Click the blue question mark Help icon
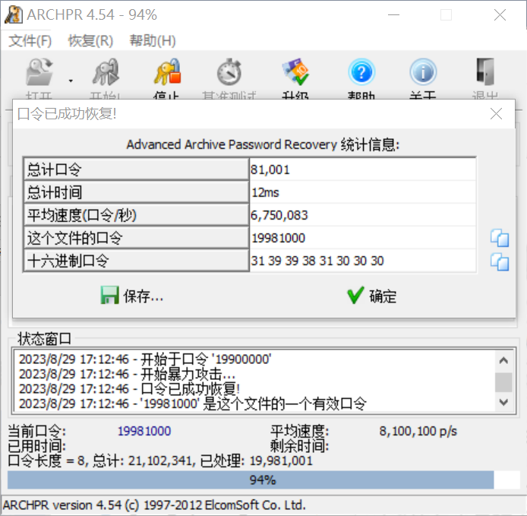Screen dimensions: 527x516 tap(361, 72)
